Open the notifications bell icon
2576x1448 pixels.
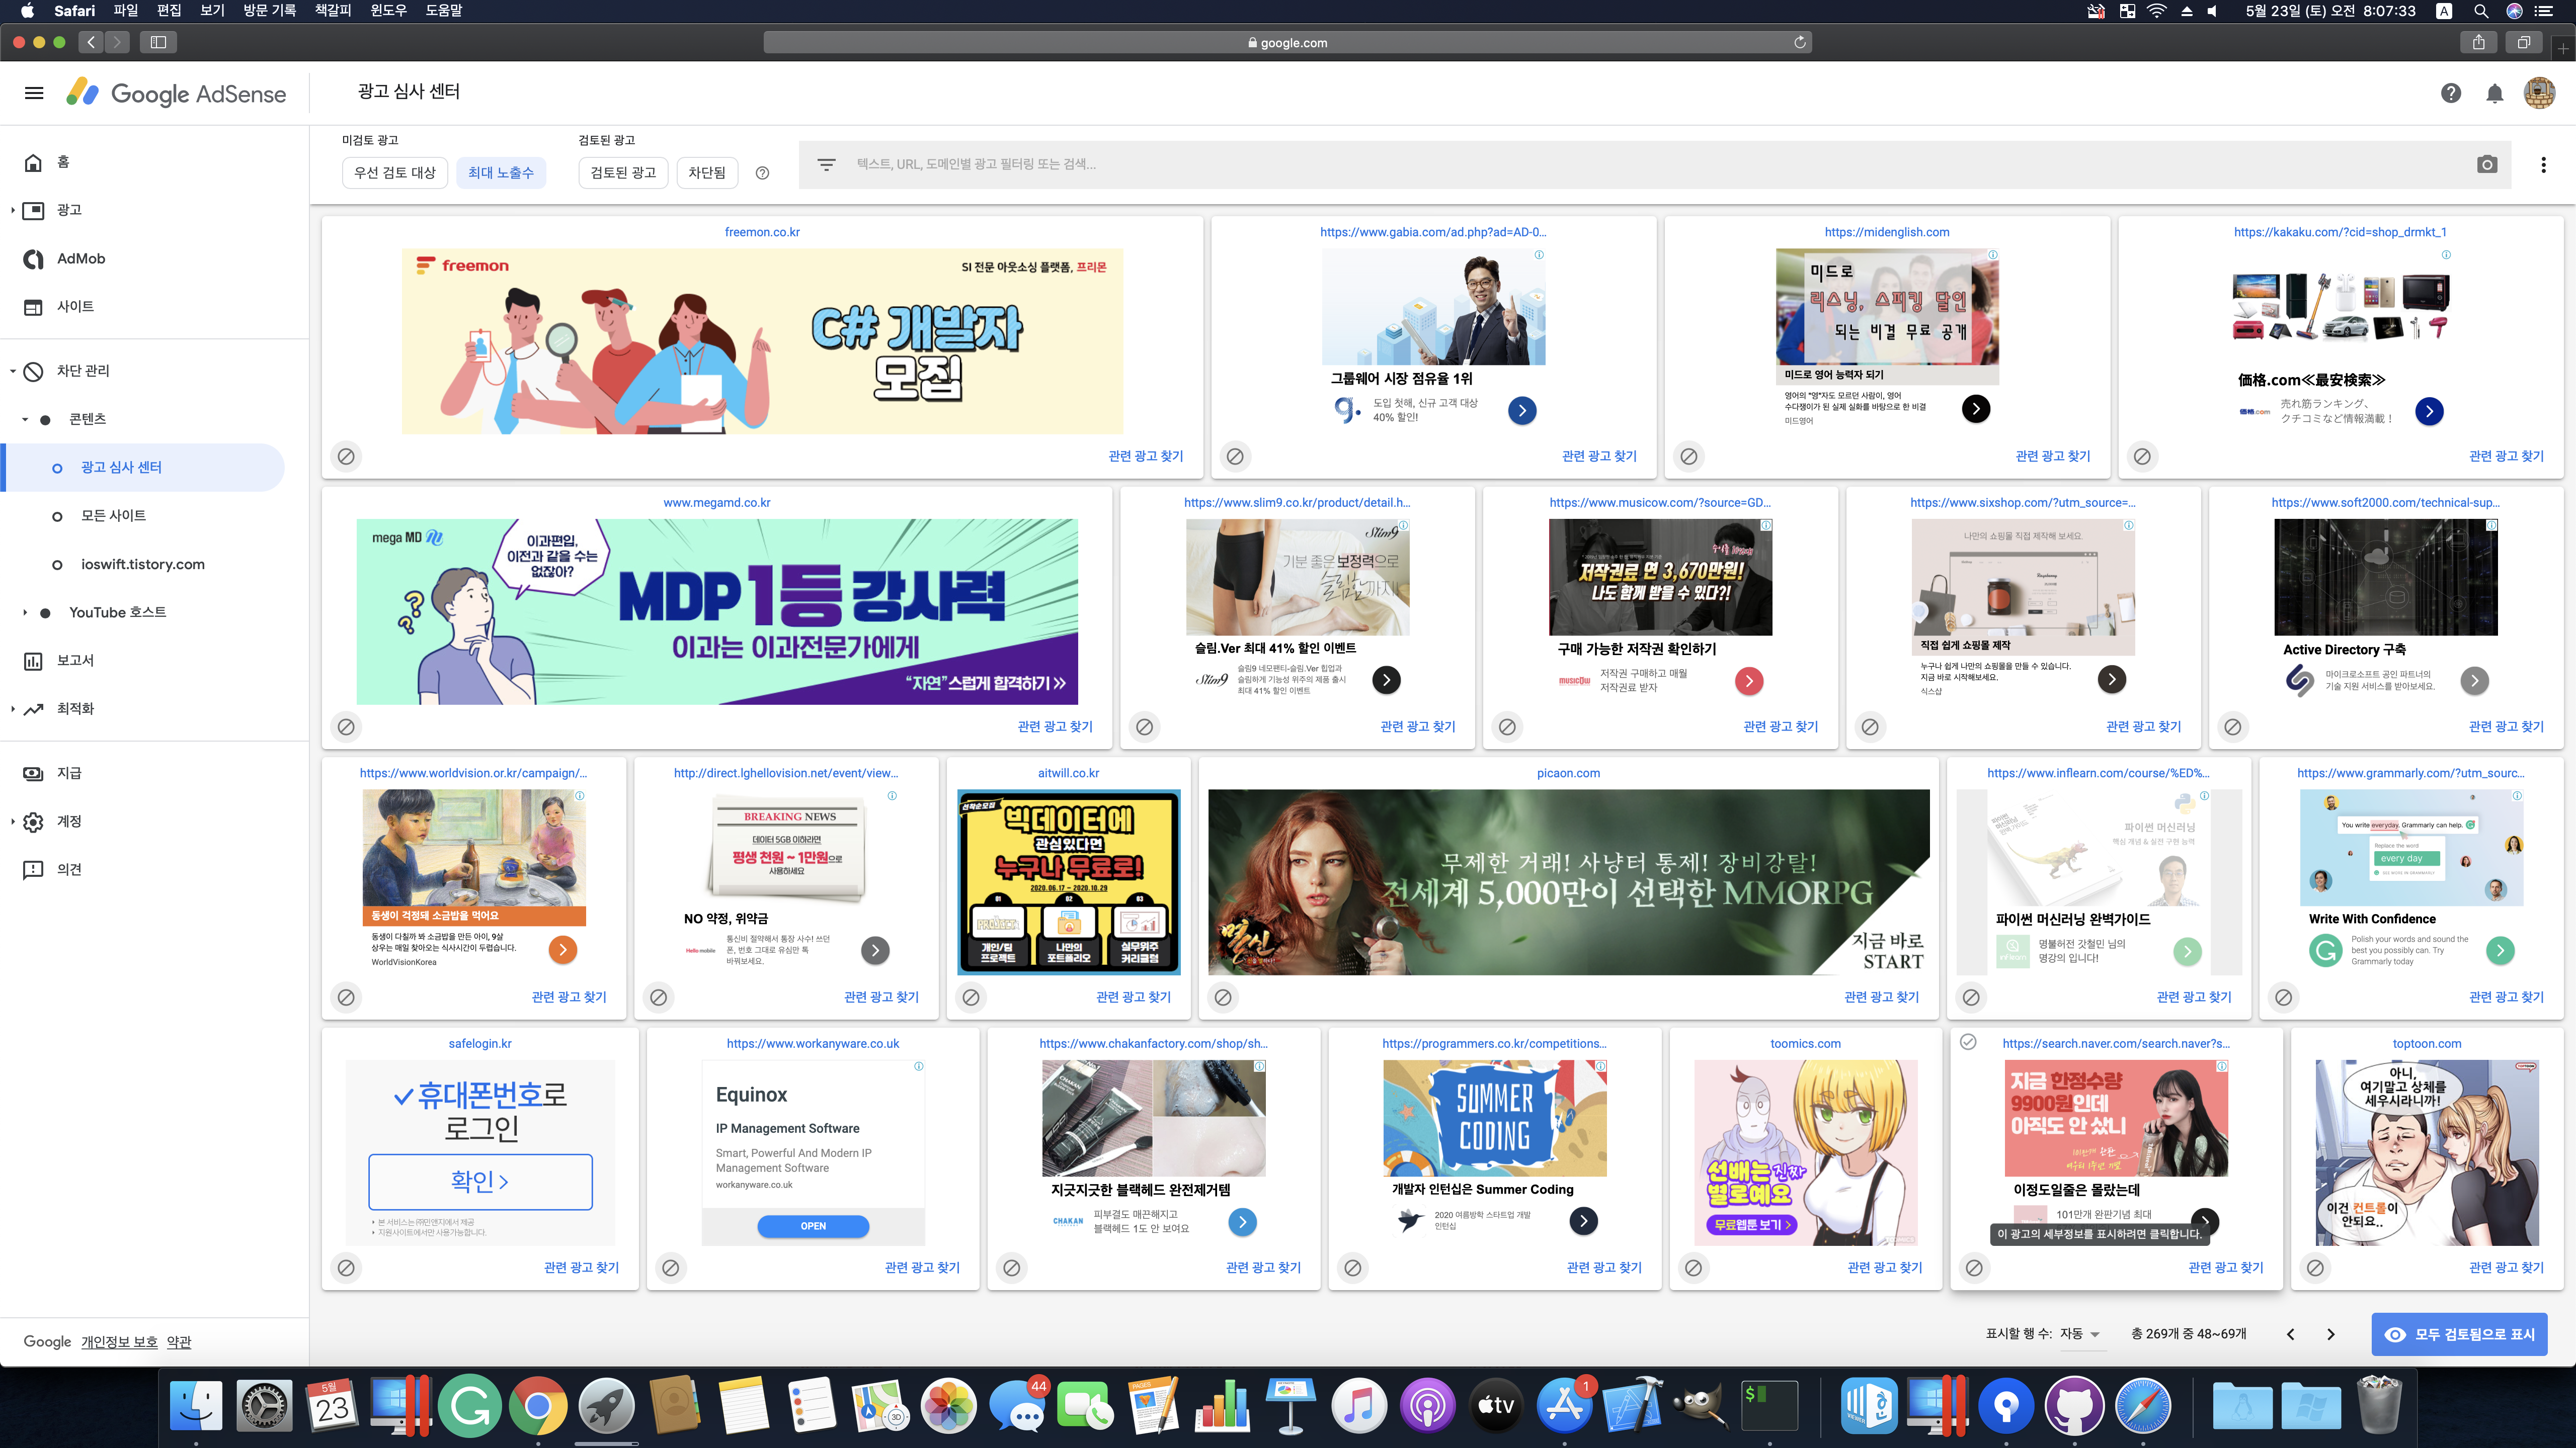pos(2494,93)
